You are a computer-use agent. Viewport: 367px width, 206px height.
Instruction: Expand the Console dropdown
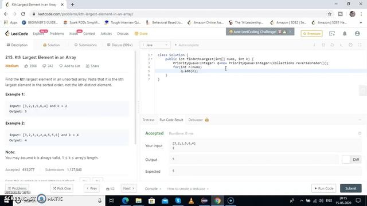pos(153,189)
